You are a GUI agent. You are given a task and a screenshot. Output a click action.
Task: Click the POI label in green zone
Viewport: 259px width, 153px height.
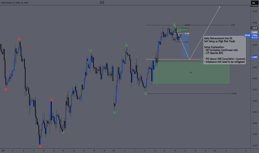(191, 73)
